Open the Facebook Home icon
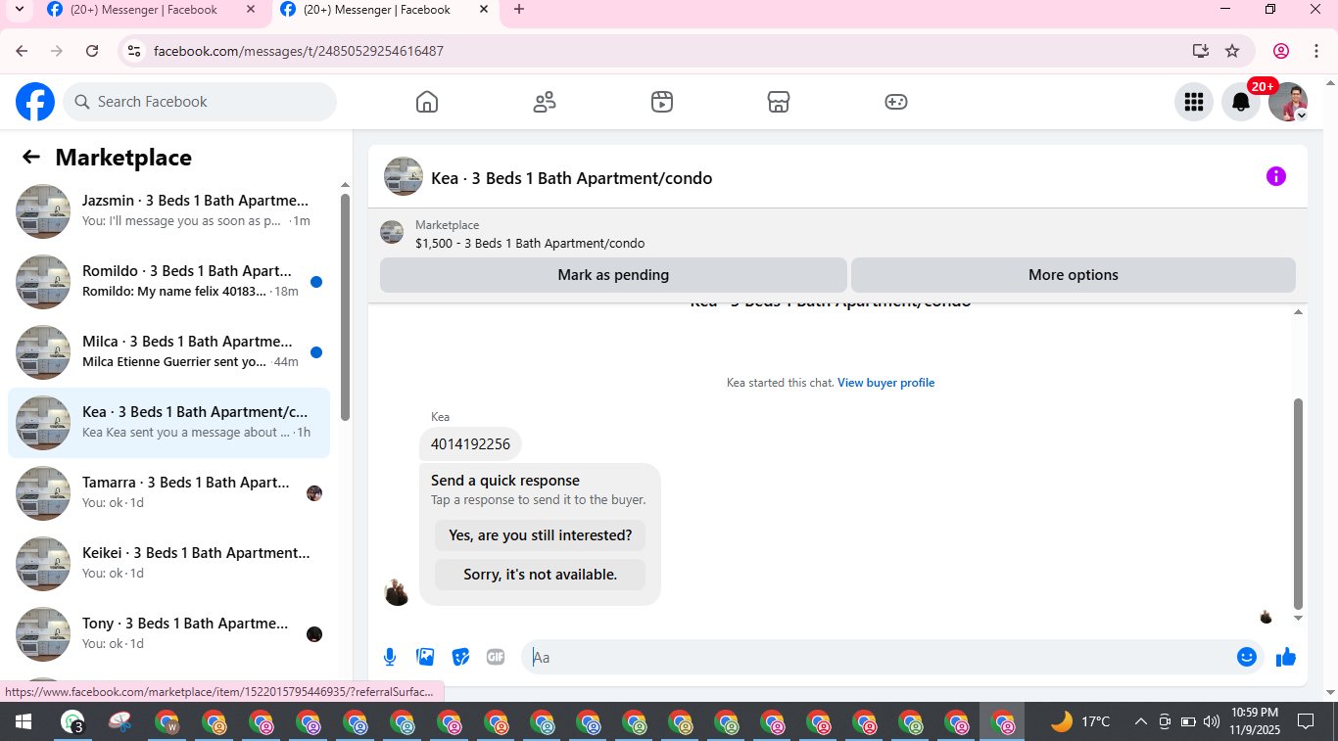The height and width of the screenshot is (741, 1338). tap(427, 102)
